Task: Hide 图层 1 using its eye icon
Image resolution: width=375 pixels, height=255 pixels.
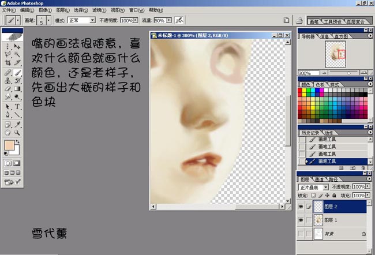Action: pos(302,220)
